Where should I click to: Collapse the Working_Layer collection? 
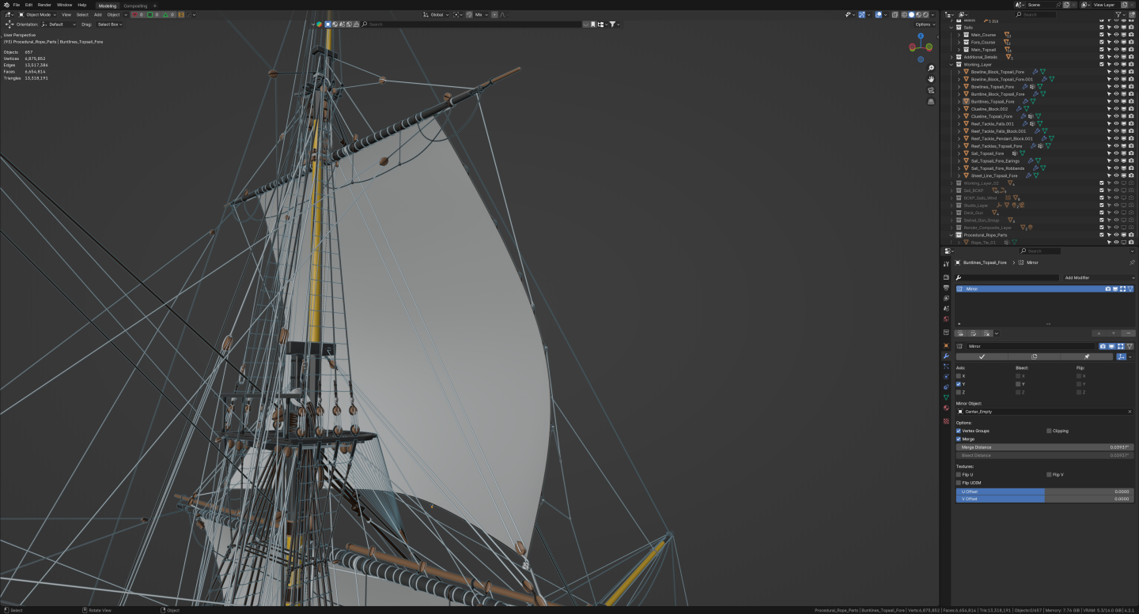[x=952, y=65]
